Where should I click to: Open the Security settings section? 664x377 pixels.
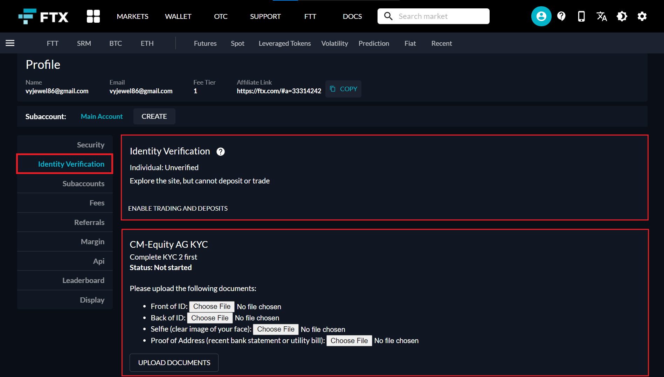click(90, 145)
